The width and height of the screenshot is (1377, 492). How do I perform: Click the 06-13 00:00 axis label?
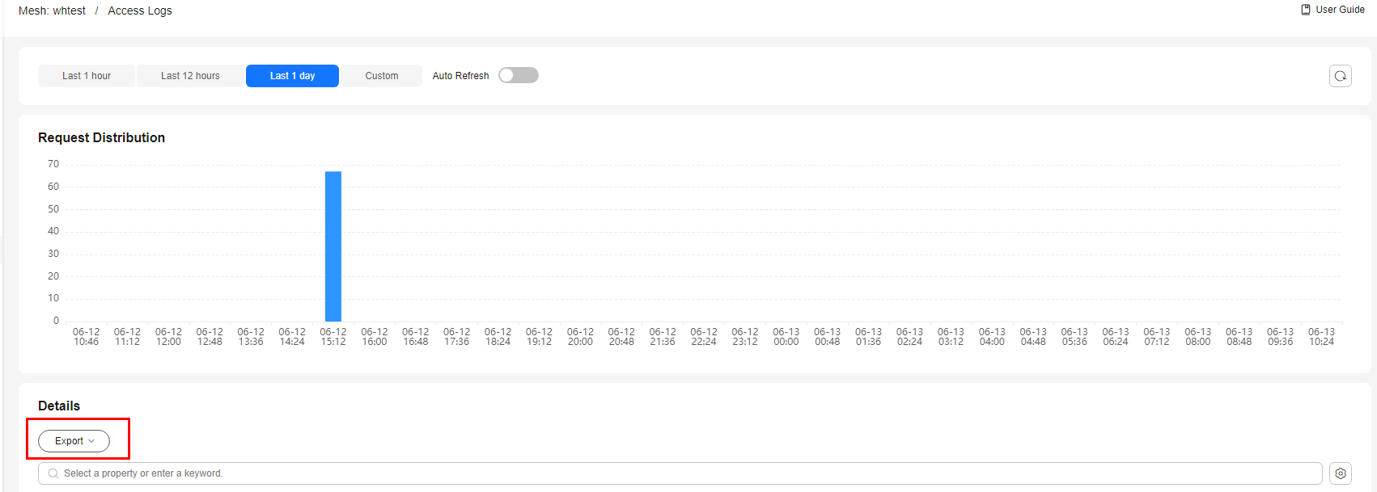coord(786,337)
